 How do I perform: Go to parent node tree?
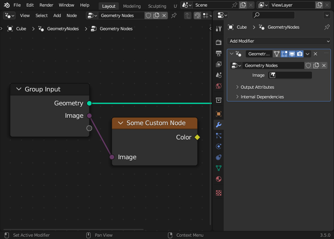187,15
